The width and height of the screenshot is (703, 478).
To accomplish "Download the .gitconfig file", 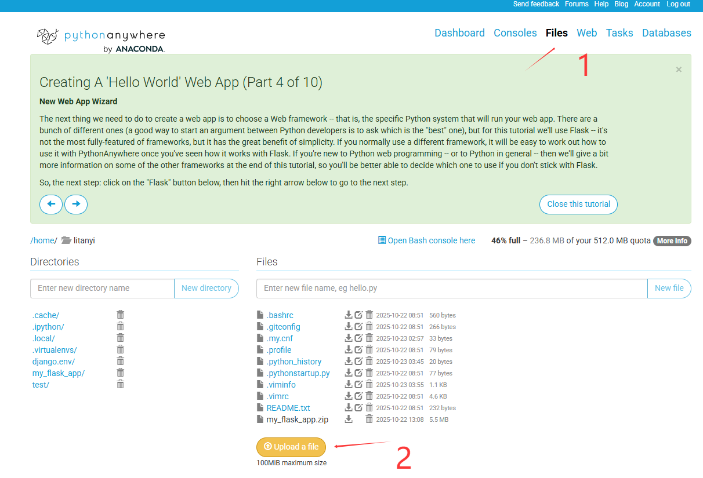I will (349, 326).
